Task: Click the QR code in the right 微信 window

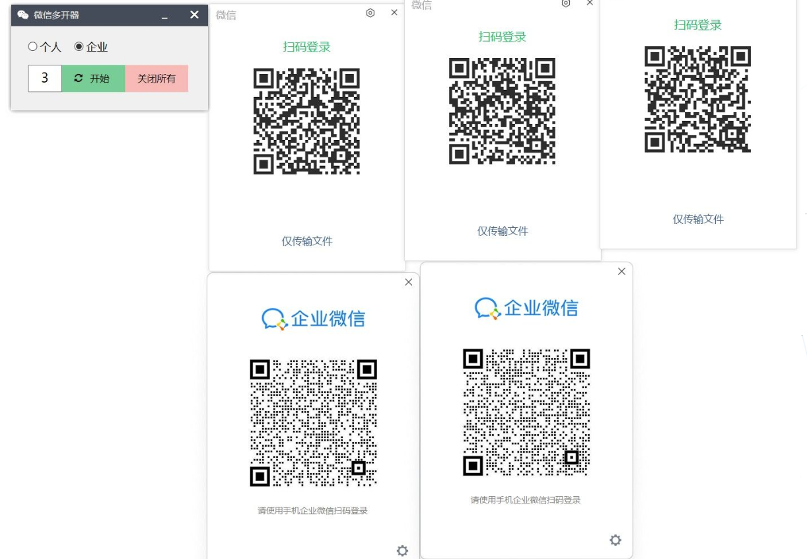Action: [x=697, y=99]
